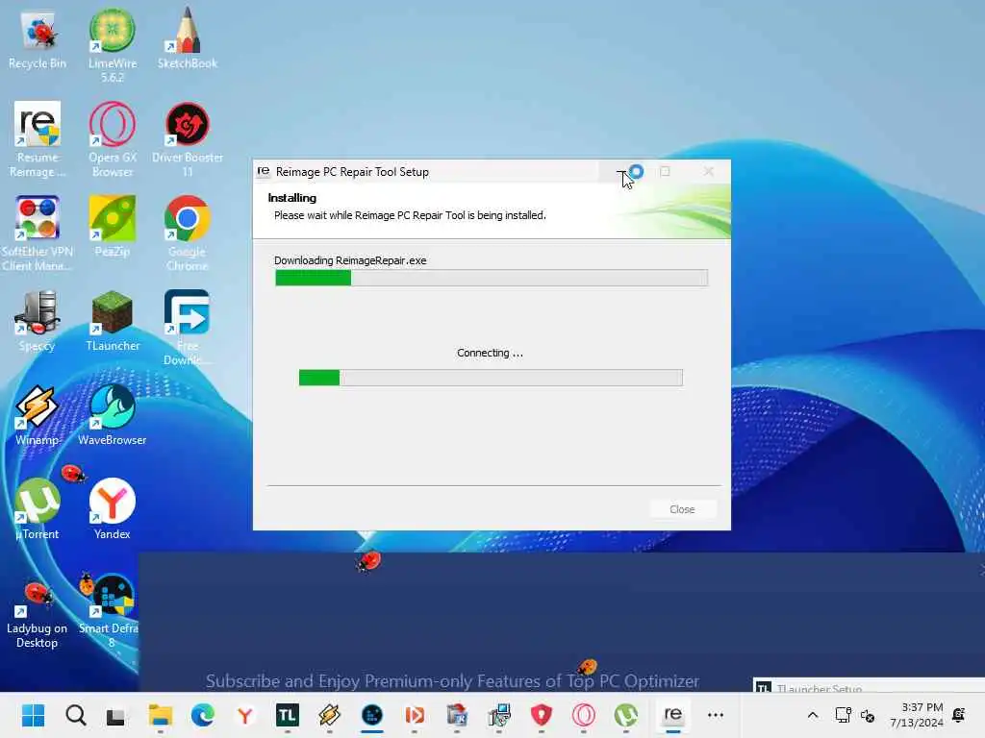Click the 'Connecting ...' status text
985x738 pixels.
click(490, 353)
